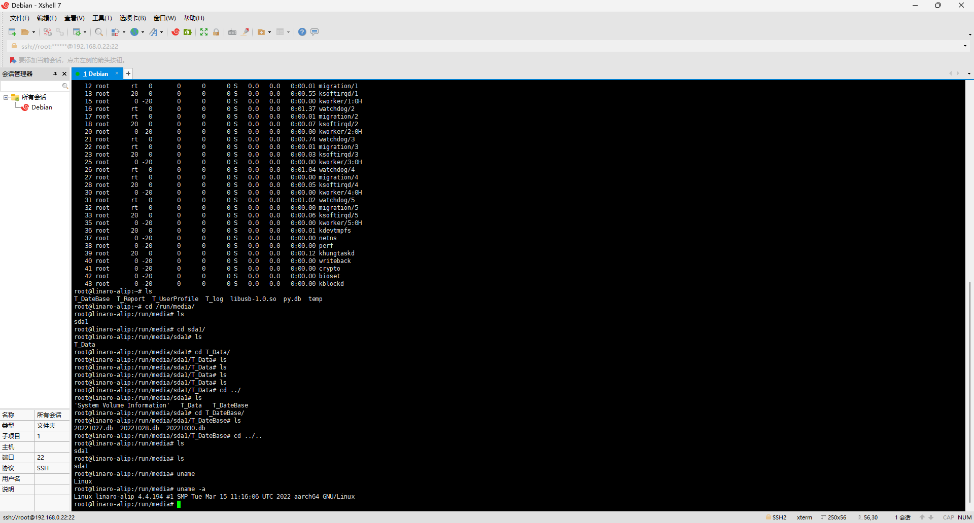The image size is (974, 523).
Task: Click the 协议 SSH property value
Action: click(52, 468)
